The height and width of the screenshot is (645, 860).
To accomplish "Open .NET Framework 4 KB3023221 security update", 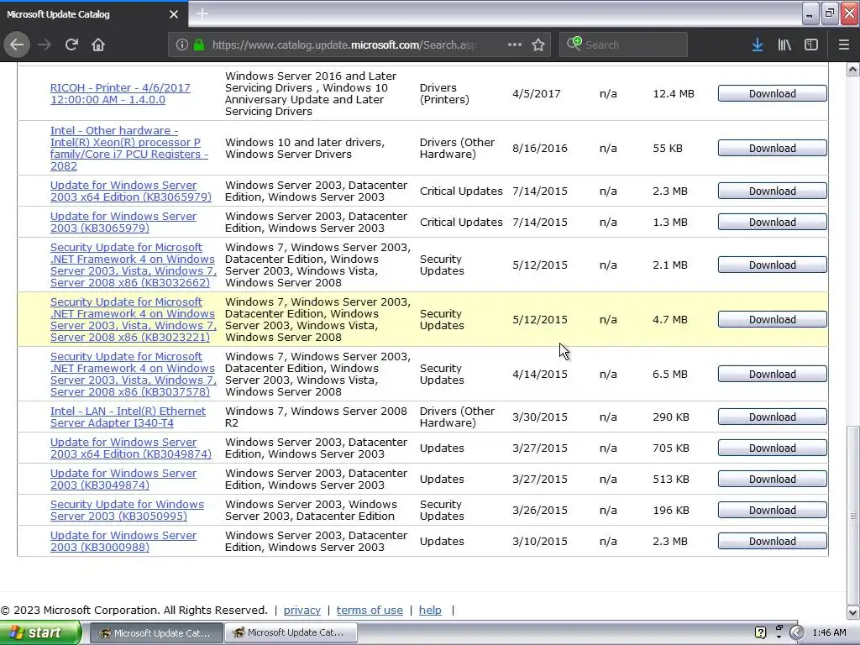I will 133,319.
